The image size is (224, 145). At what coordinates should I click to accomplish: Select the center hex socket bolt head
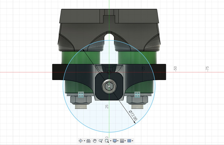109,86
